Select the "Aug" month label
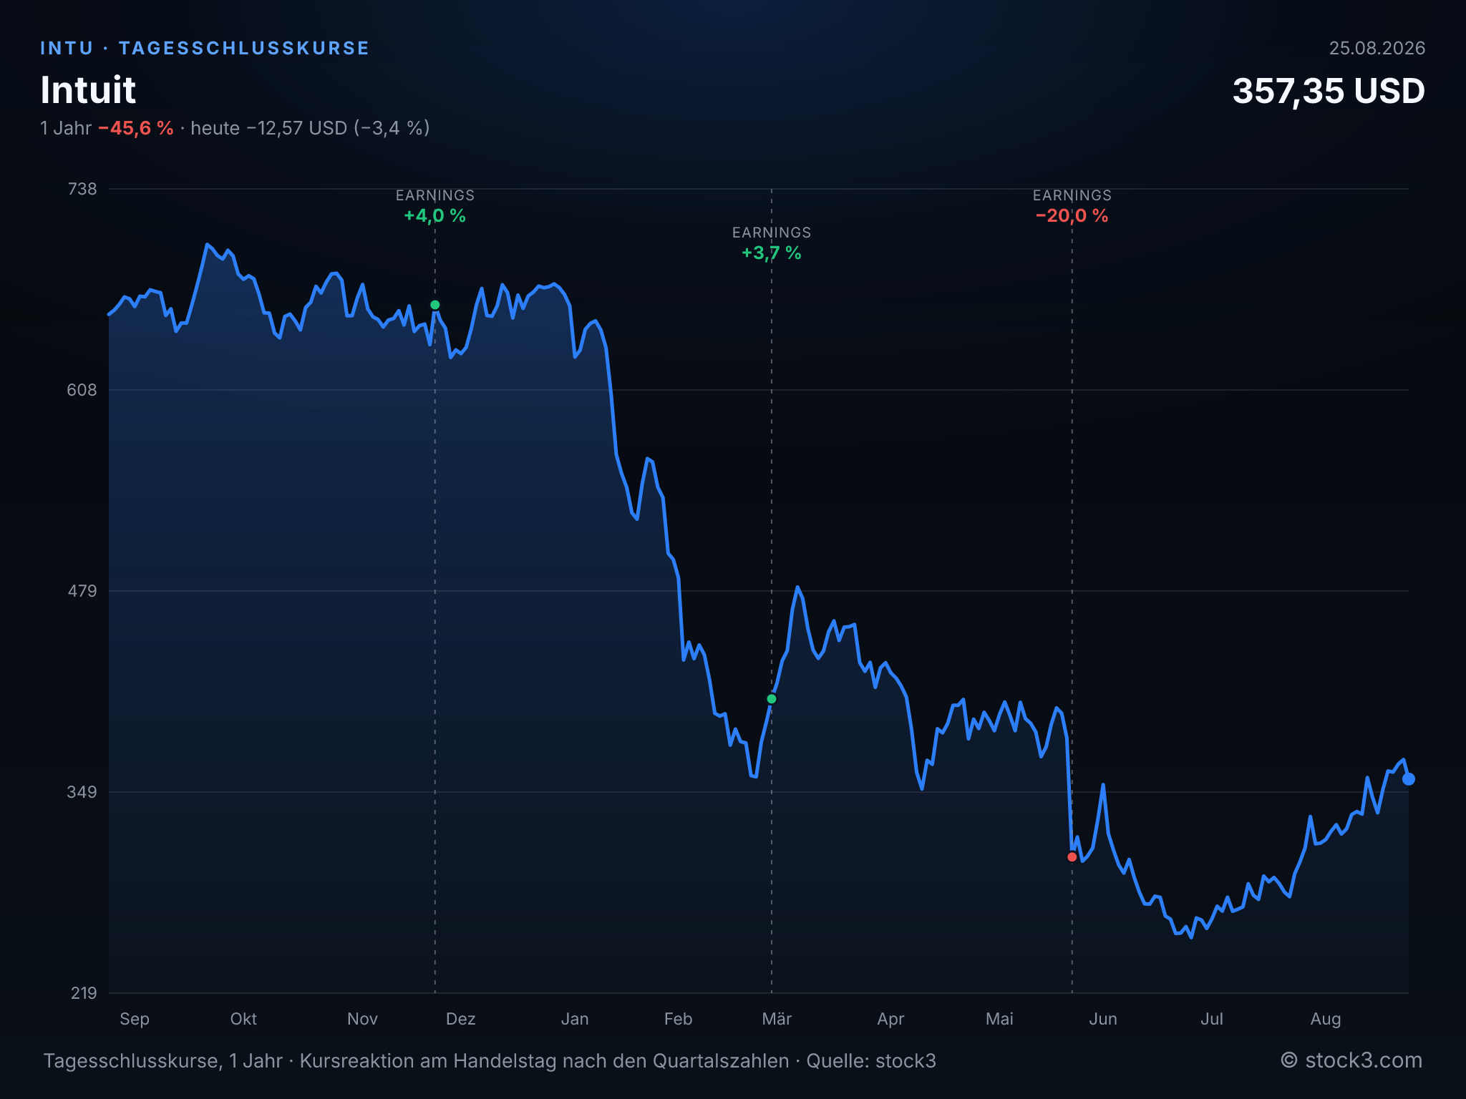The height and width of the screenshot is (1099, 1466). pos(1326,1019)
